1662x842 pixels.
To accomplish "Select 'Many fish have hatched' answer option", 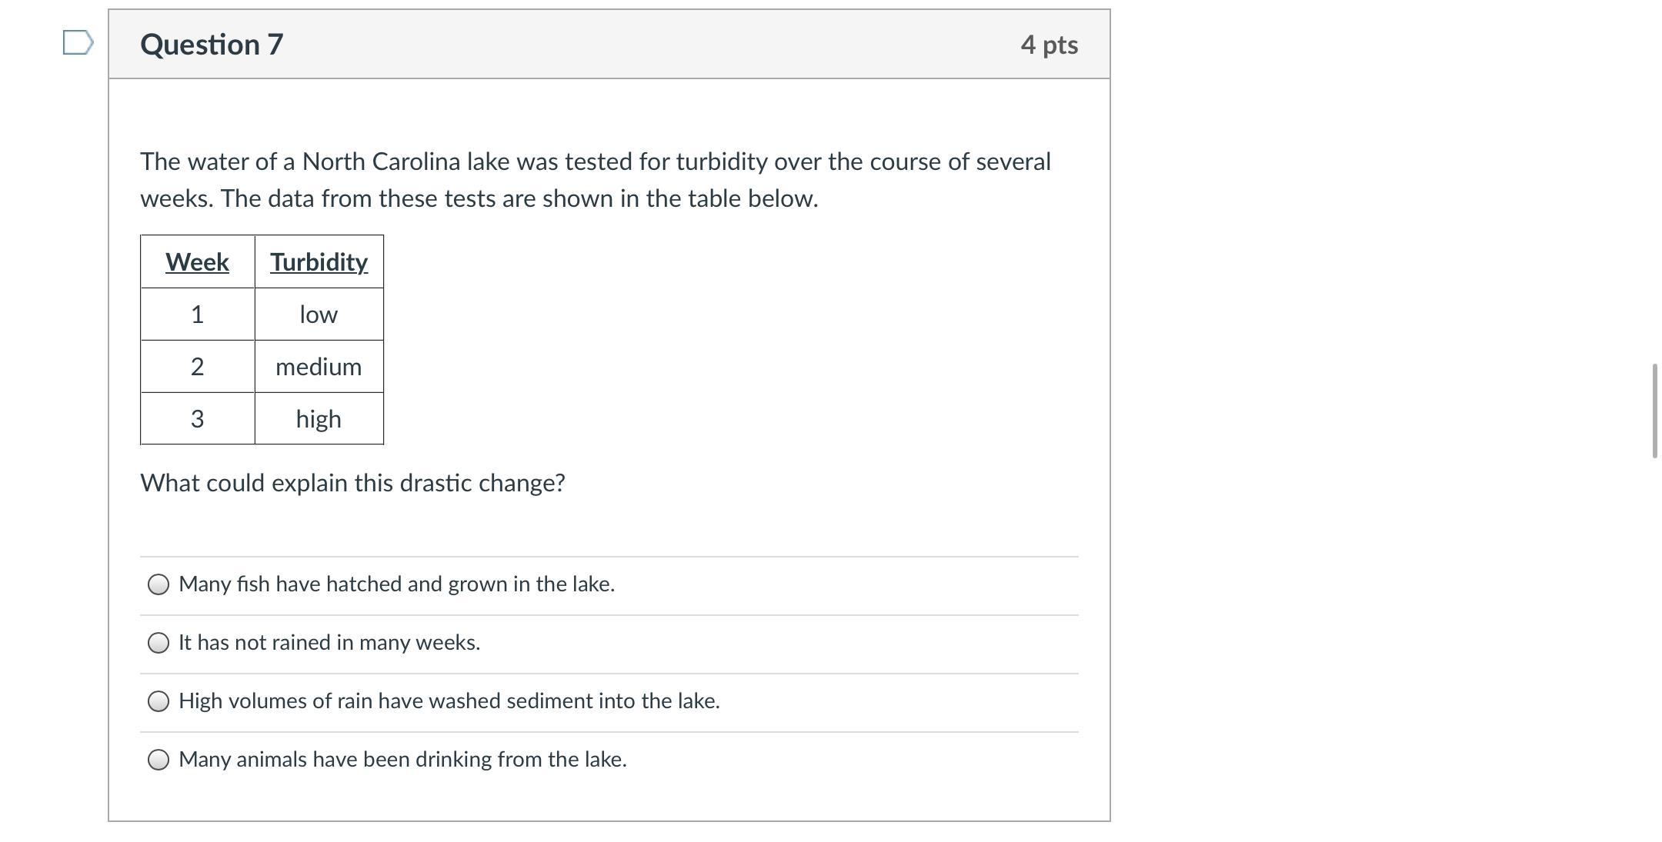I will tap(159, 584).
